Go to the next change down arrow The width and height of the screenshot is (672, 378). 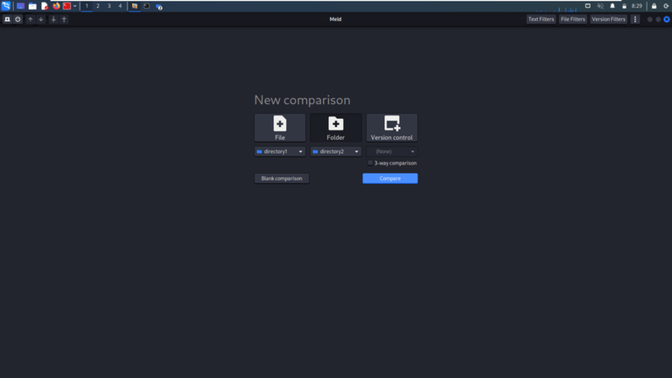tap(41, 19)
